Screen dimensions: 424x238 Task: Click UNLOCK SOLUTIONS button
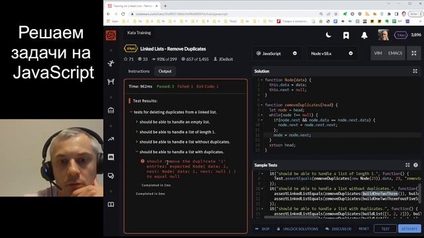pyautogui.click(x=297, y=229)
